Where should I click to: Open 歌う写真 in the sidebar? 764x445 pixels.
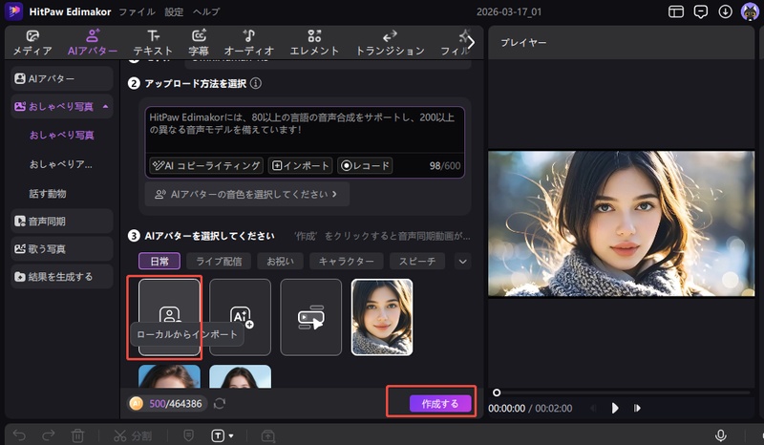point(62,249)
